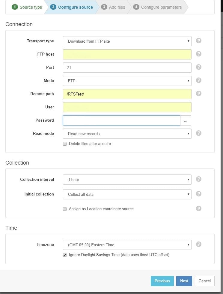
Task: Open help for Read mode
Action: [x=198, y=133]
